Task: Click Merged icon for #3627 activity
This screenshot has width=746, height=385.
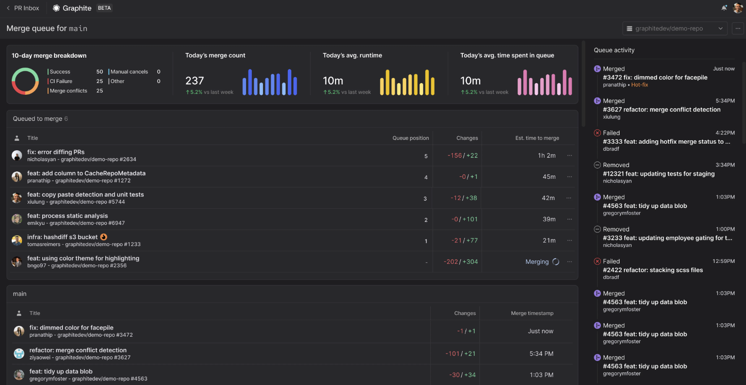Action: (597, 101)
